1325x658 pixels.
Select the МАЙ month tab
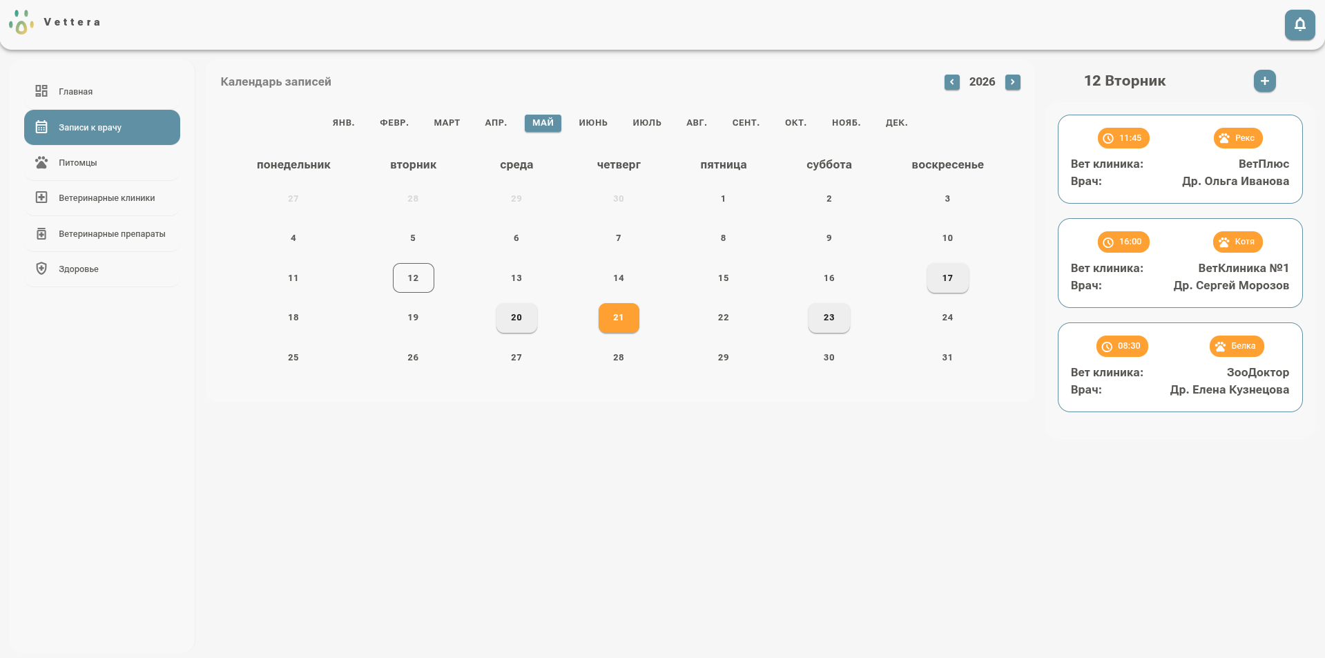click(543, 123)
